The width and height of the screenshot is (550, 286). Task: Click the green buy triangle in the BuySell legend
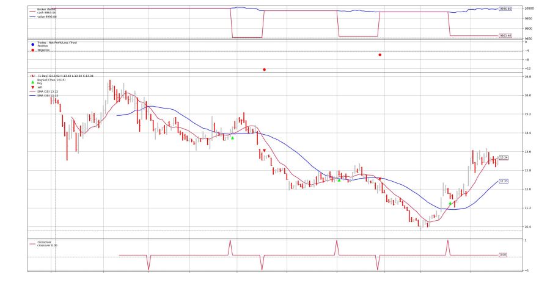tap(32, 82)
